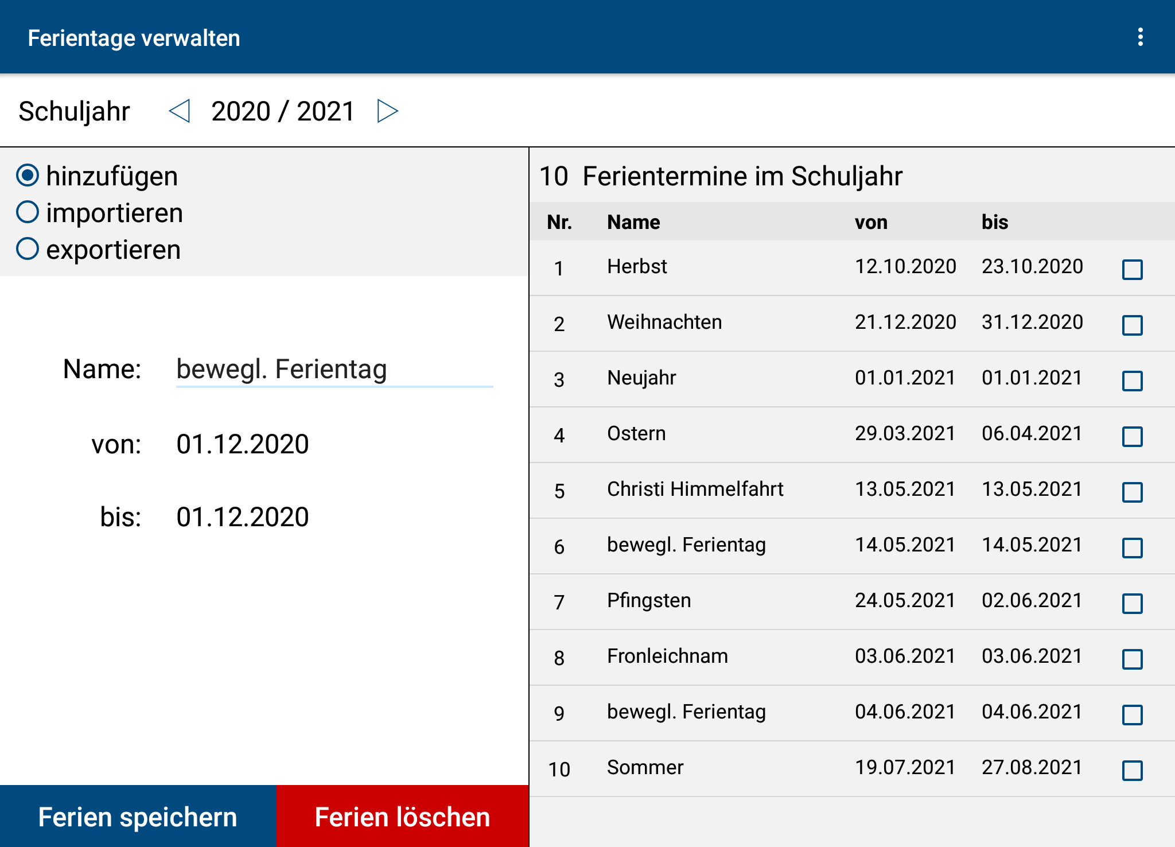Mark the Ostern holiday checkbox
The width and height of the screenshot is (1175, 847).
tap(1132, 436)
